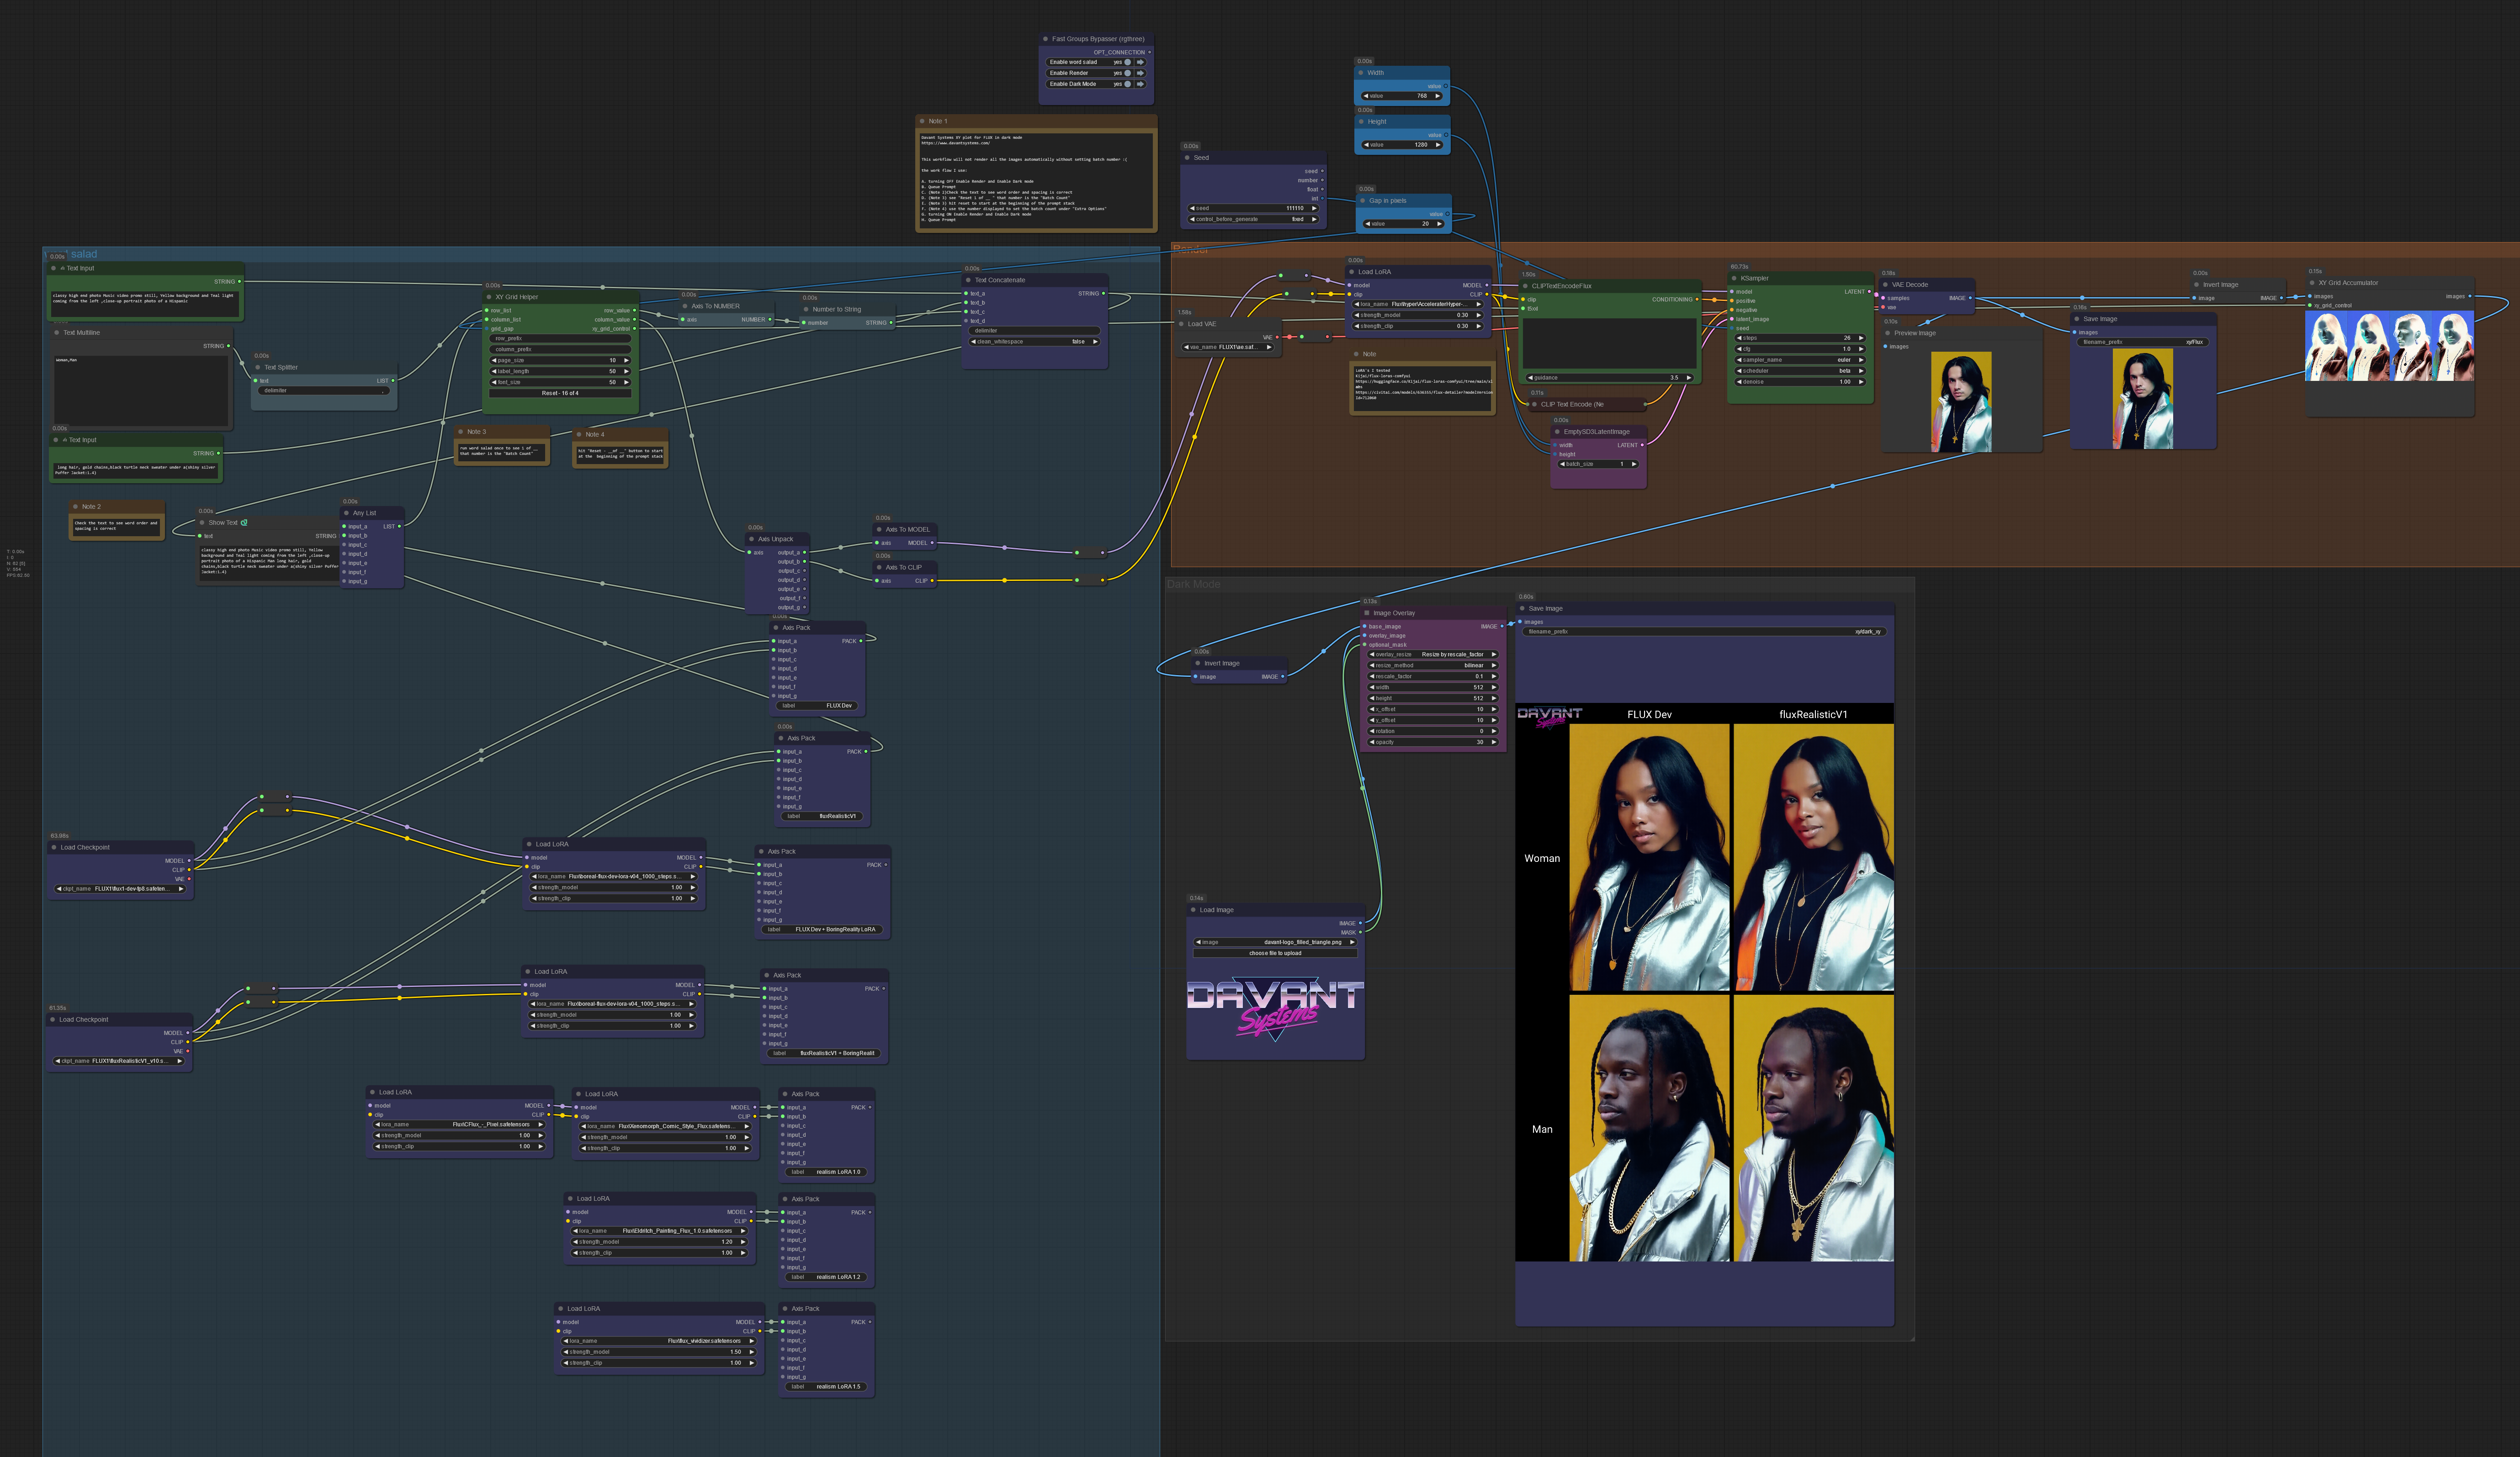
Task: Open the sampler_name dropdown in KSampler
Action: (x=1800, y=360)
